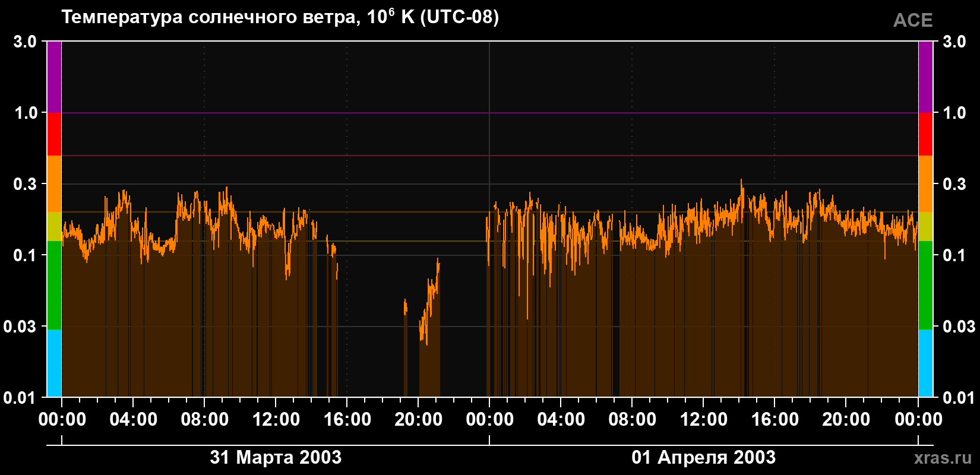Pick the orange segment of the right color scale
The width and height of the screenshot is (980, 475).
click(925, 184)
